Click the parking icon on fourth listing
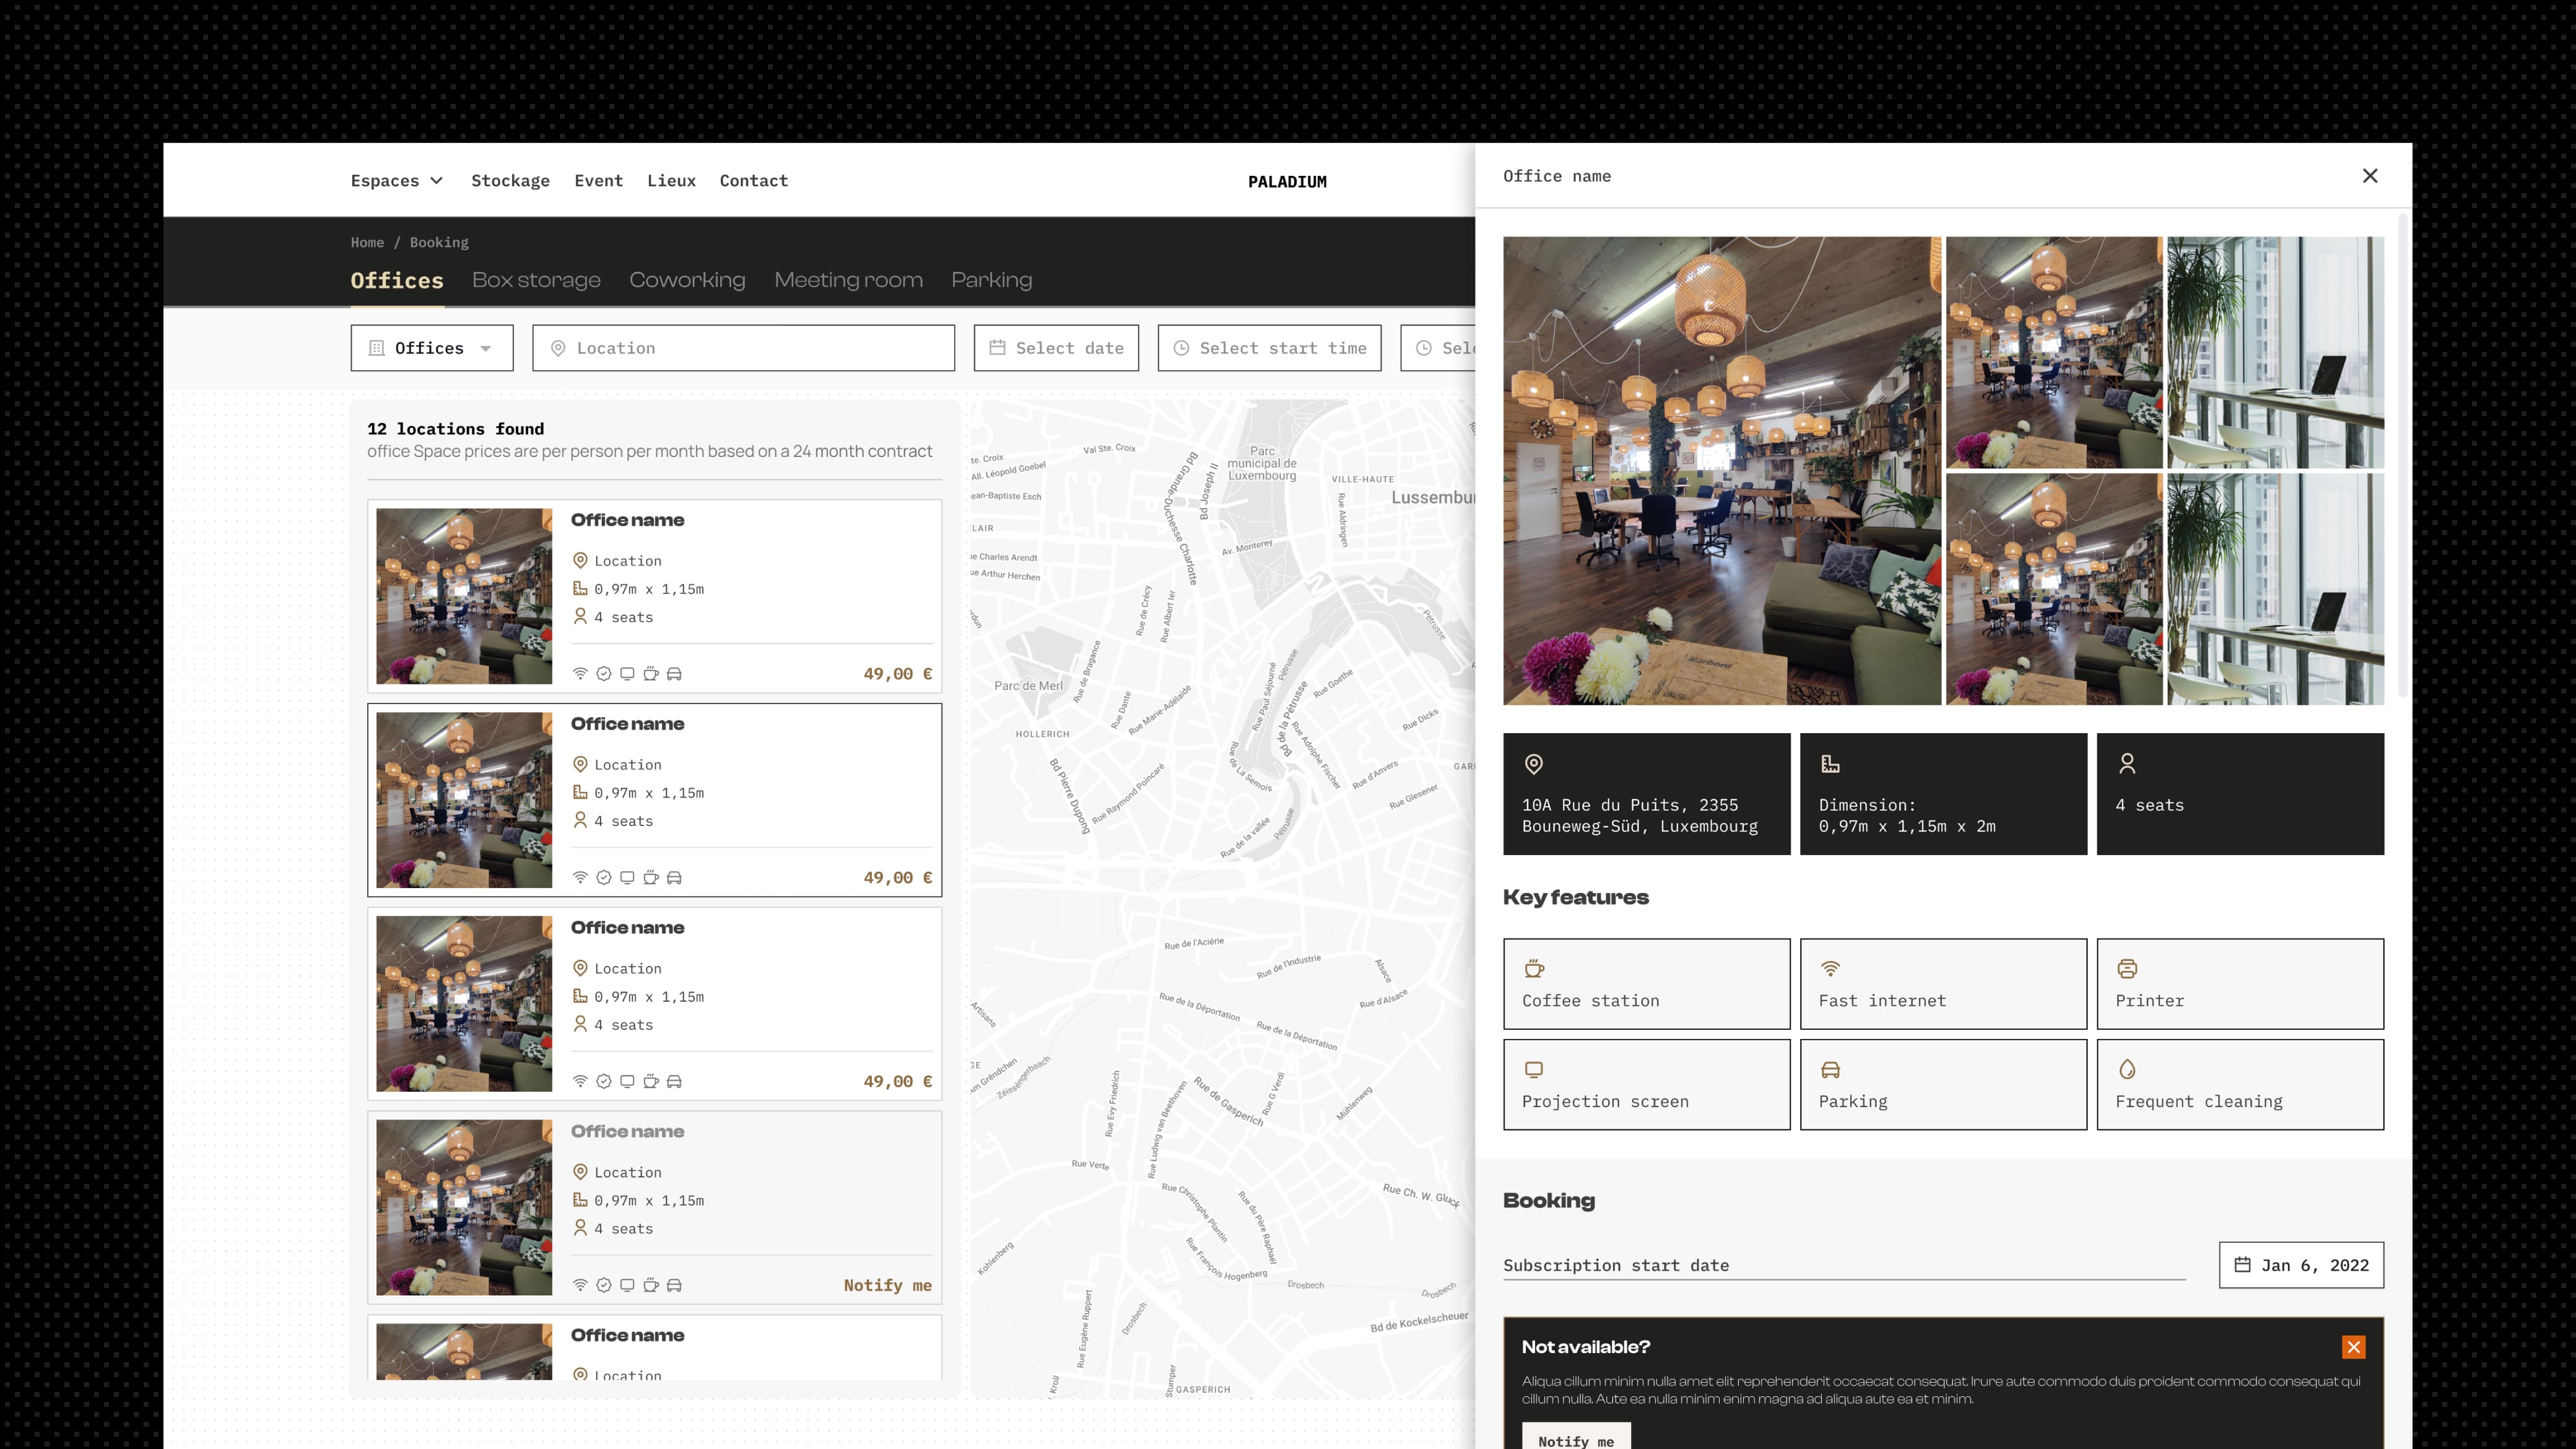The width and height of the screenshot is (2576, 1449). pyautogui.click(x=674, y=1284)
